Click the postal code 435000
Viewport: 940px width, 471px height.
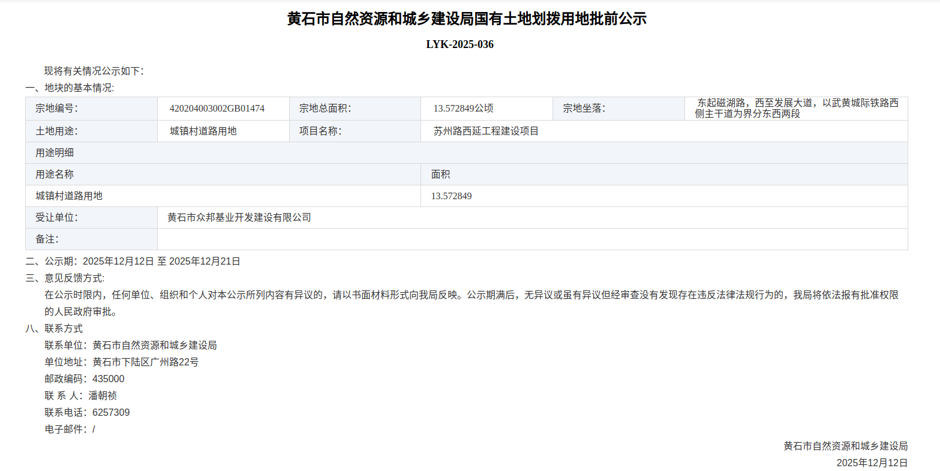109,379
